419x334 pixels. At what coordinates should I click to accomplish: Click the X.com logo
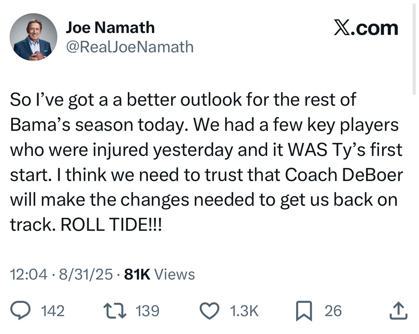coord(366,29)
